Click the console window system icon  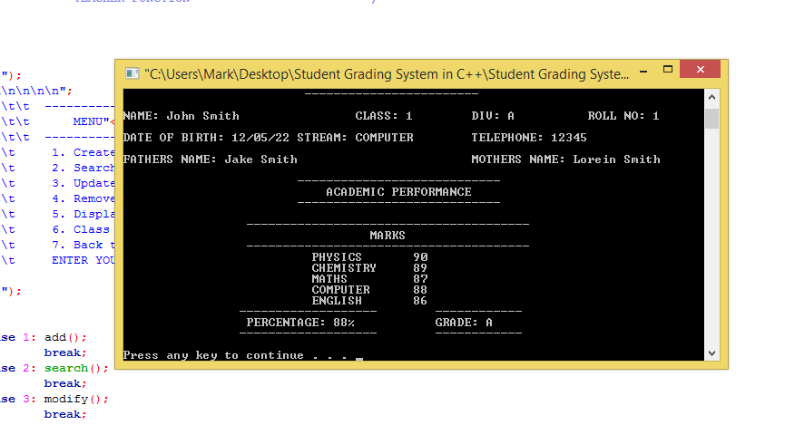click(x=132, y=73)
